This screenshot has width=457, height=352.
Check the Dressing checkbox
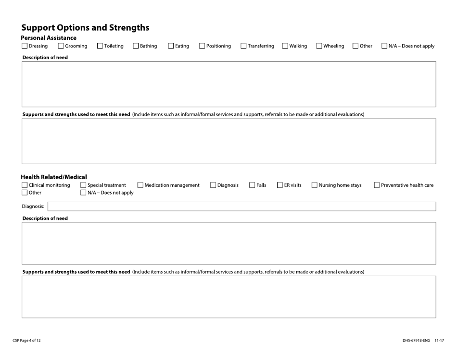24,46
